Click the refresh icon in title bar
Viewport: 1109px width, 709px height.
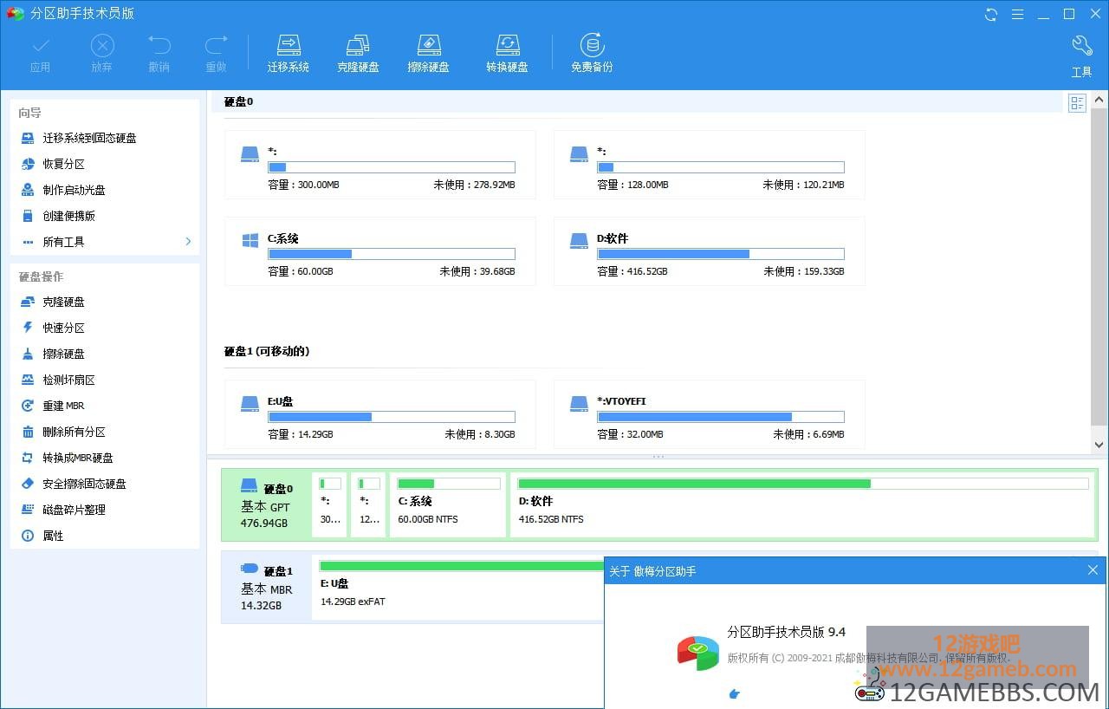[x=991, y=14]
